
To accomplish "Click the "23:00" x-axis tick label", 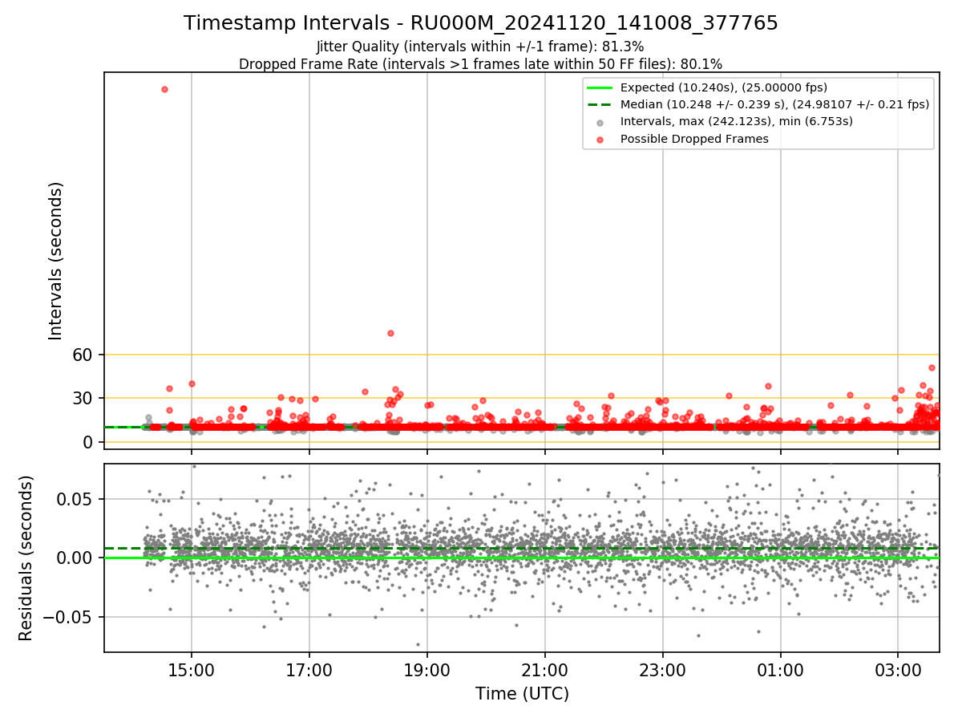I will point(662,669).
